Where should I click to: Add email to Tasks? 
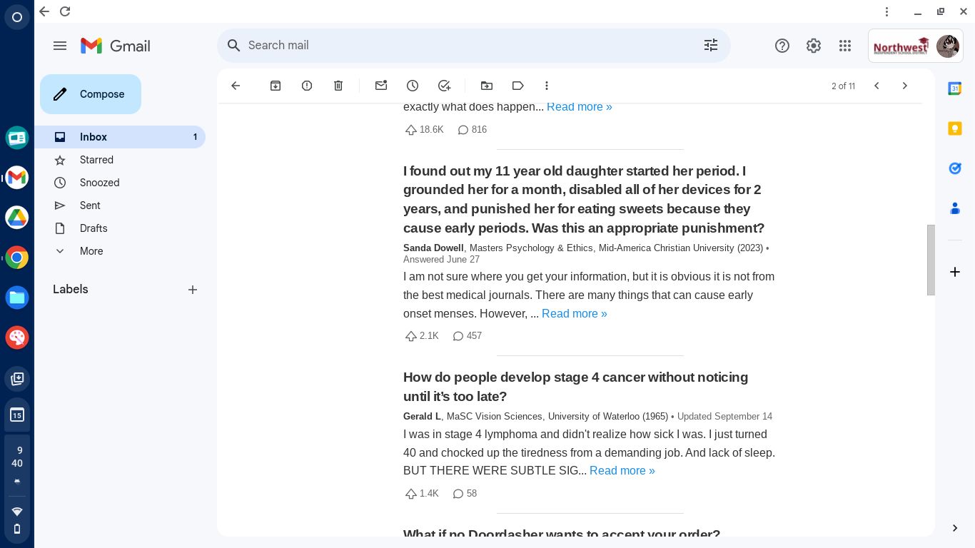[x=444, y=86]
